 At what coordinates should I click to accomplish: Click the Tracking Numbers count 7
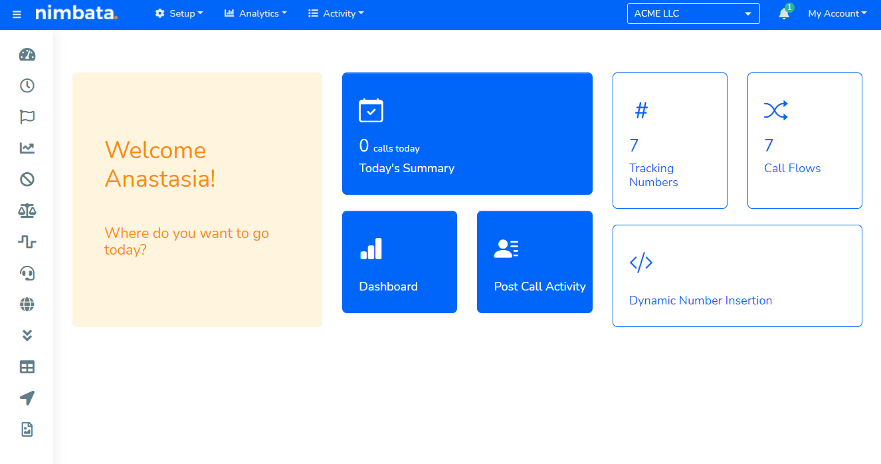634,145
